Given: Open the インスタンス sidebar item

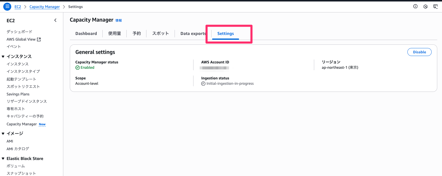Looking at the screenshot, I should click(x=17, y=64).
